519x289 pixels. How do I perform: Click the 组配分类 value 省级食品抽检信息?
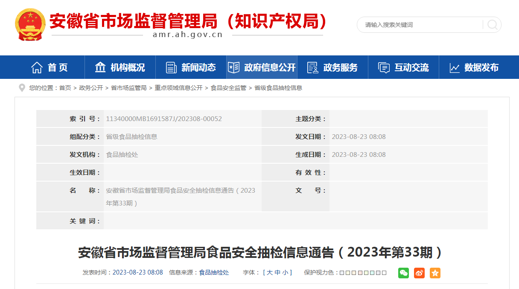point(131,137)
